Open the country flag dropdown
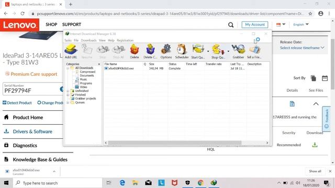Image resolution: width=335 pixels, height=188 pixels. click(281, 25)
